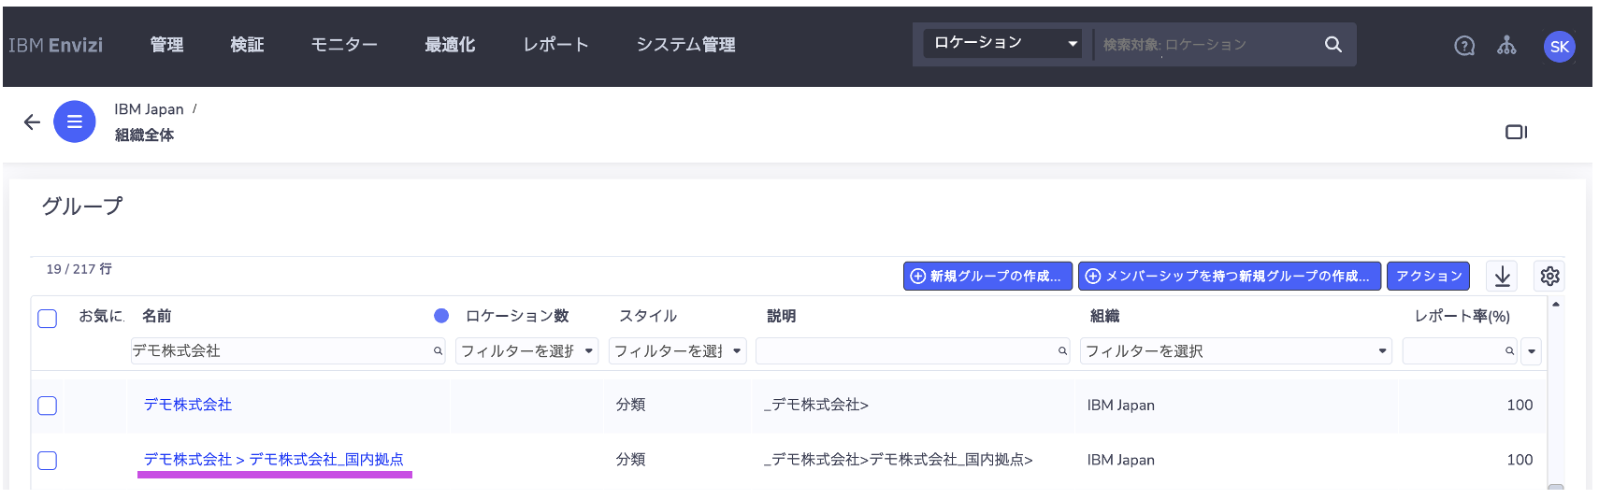Toggle the select-all header checkbox
This screenshot has width=1599, height=499.
[48, 319]
